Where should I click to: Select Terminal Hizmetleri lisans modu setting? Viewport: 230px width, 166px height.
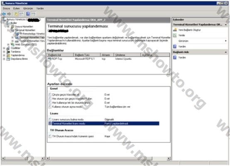pyautogui.click(x=104, y=124)
